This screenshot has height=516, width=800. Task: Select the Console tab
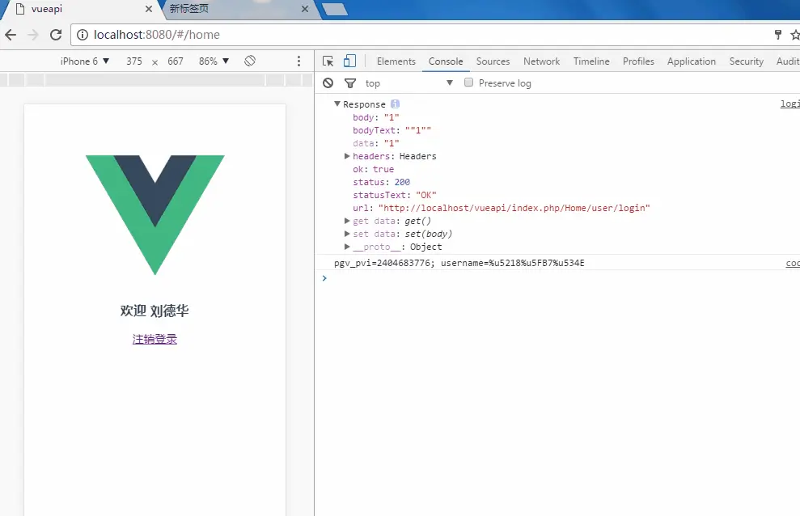(x=446, y=61)
